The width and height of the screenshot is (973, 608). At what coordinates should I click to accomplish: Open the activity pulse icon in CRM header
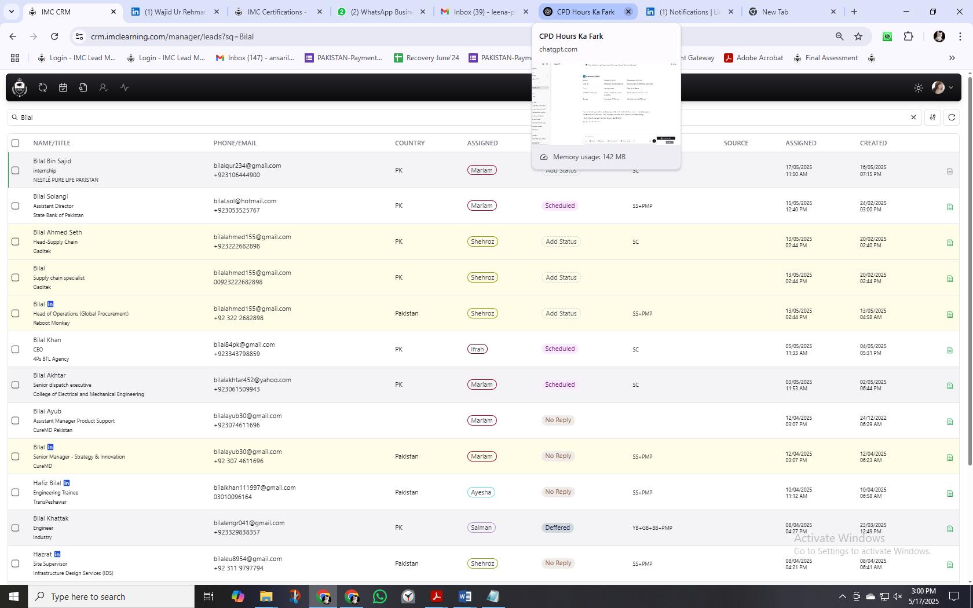coord(124,87)
